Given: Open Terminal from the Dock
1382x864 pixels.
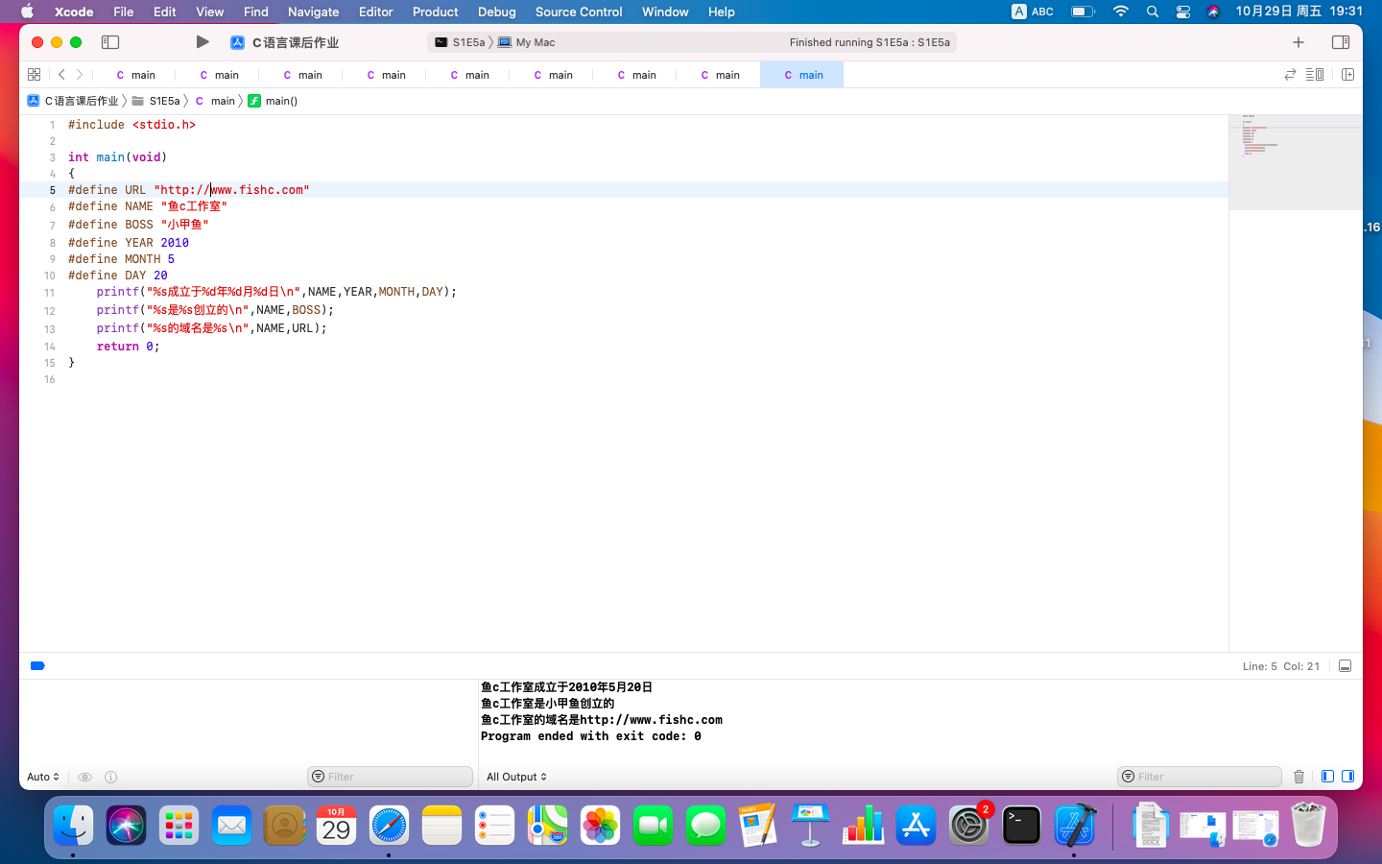Looking at the screenshot, I should (1021, 826).
